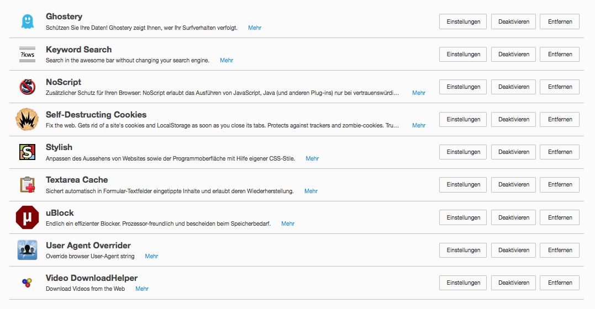Screen dimensions: 595x309
Task: Click the Keyword Search kws icon
Action: [27, 54]
